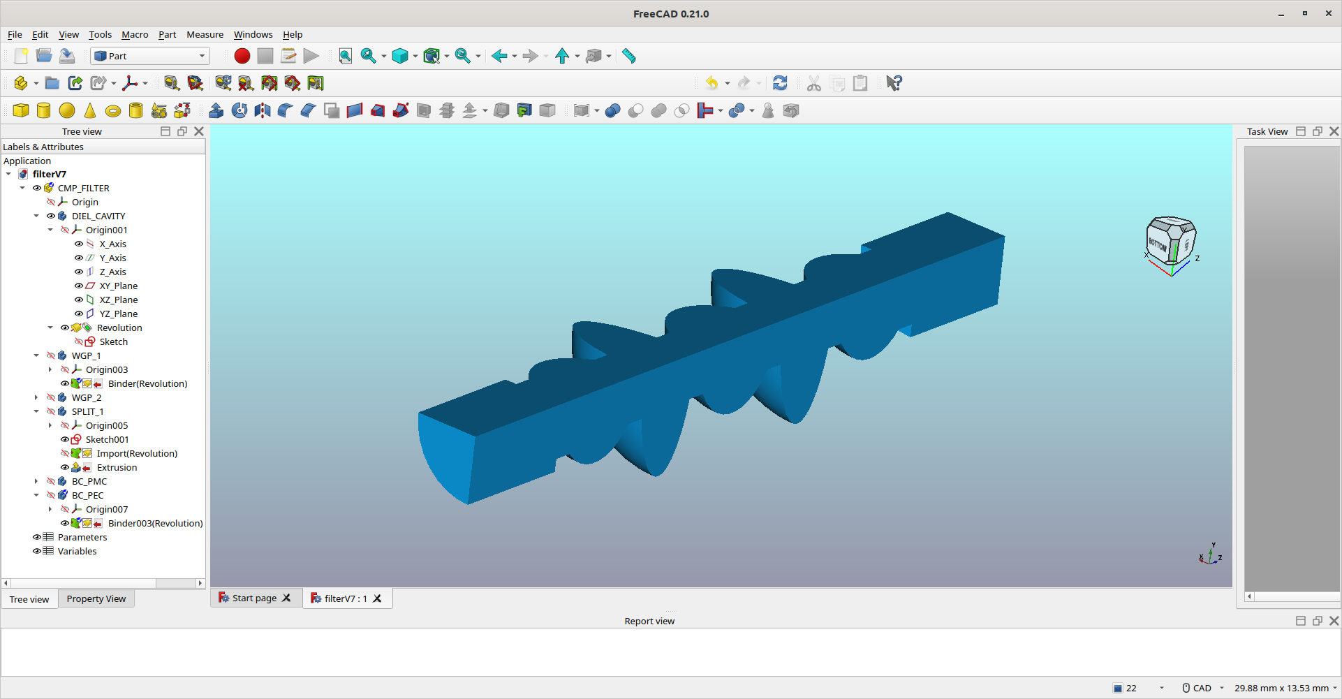Screen dimensions: 1342x699
Task: Select the Extrude tool
Action: click(216, 110)
